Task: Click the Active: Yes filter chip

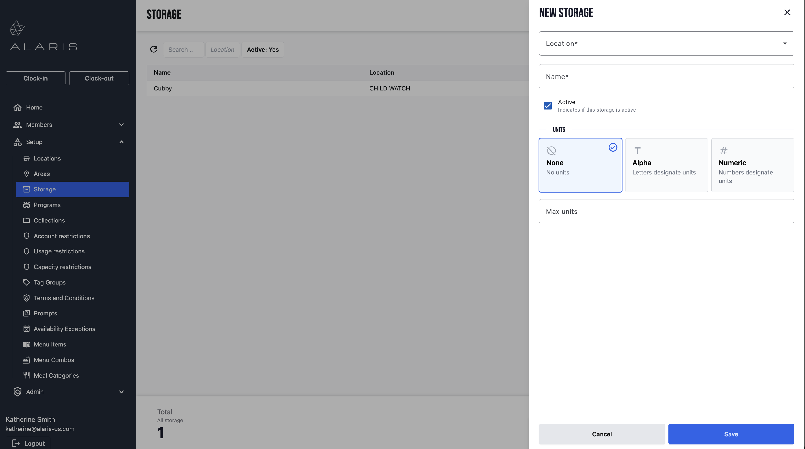Action: [x=262, y=50]
